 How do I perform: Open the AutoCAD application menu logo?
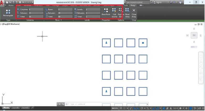pyautogui.click(x=2, y=2)
